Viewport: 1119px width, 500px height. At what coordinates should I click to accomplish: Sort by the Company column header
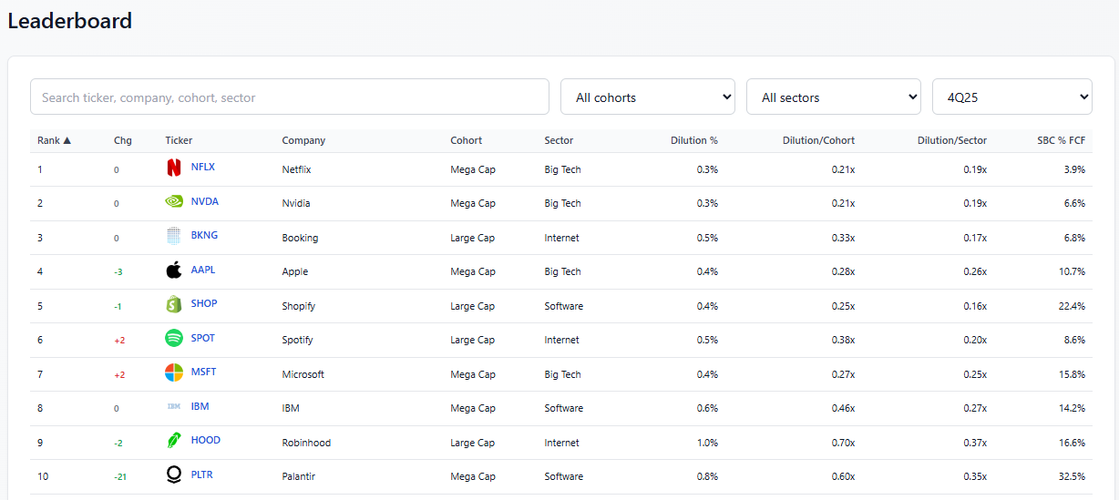(x=303, y=140)
